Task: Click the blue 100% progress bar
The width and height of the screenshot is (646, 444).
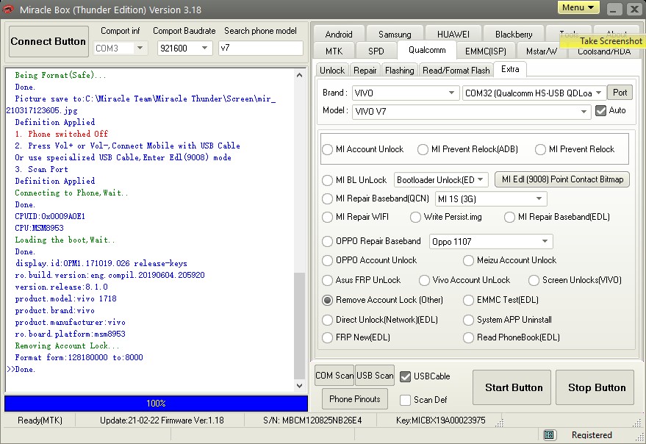Action: tap(156, 403)
